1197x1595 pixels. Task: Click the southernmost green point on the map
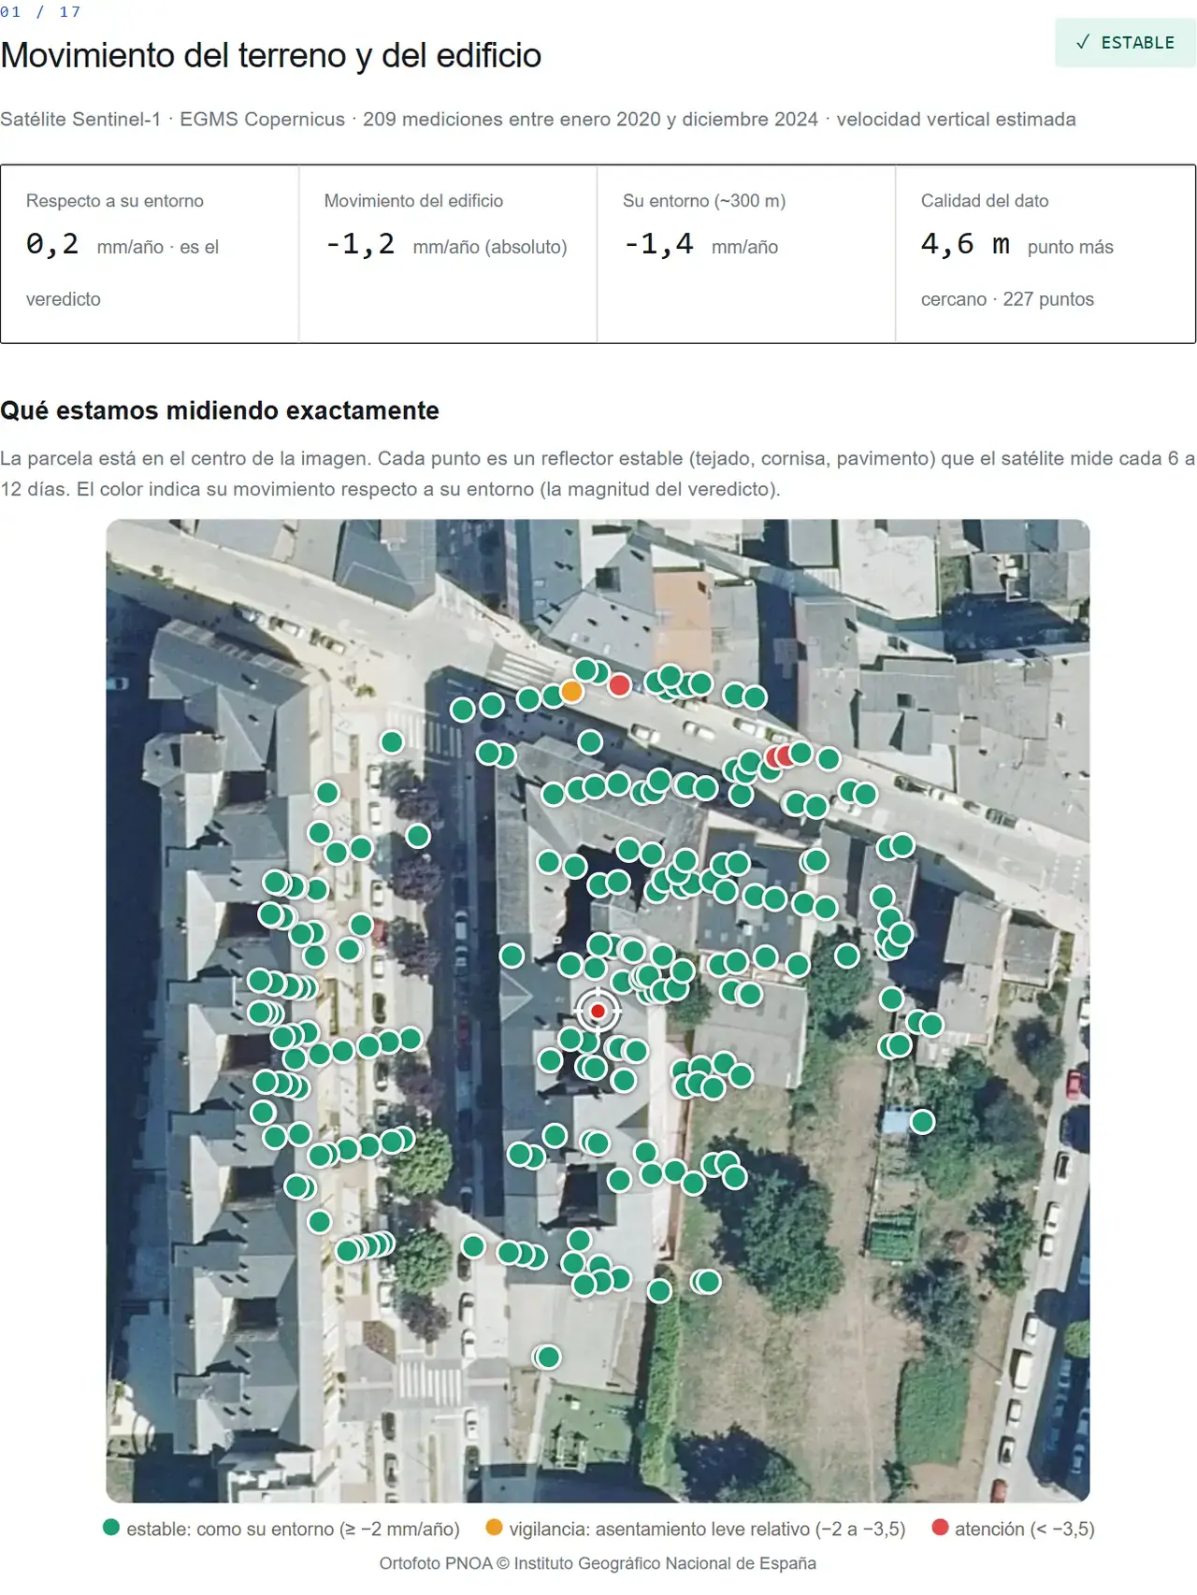[548, 1357]
